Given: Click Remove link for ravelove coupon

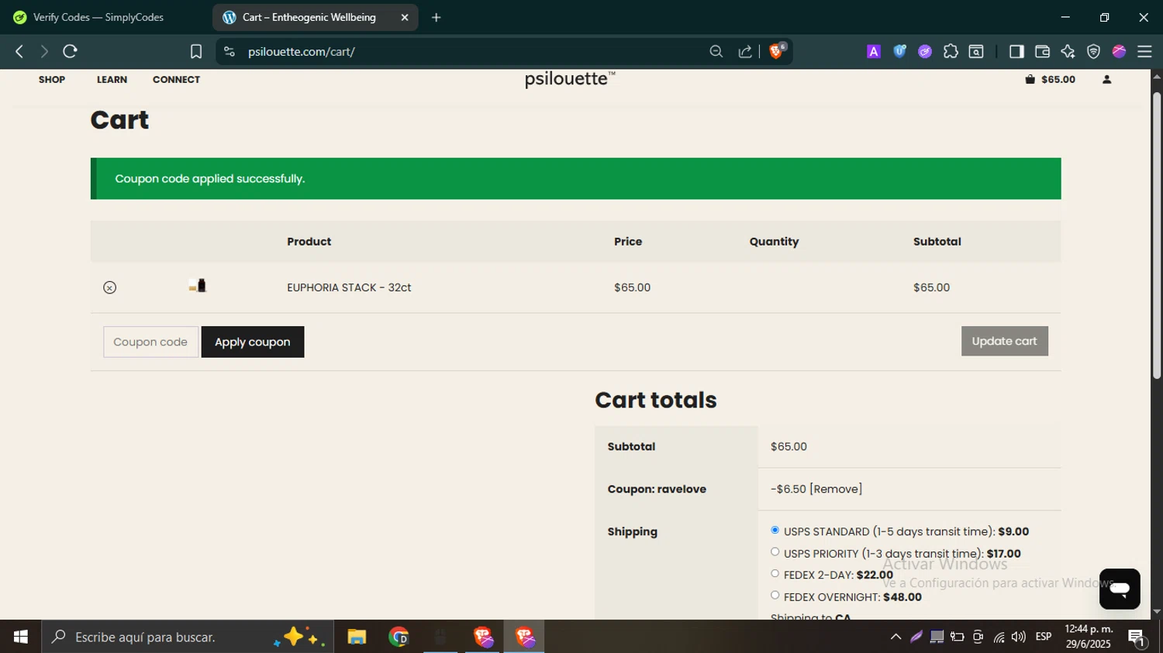Looking at the screenshot, I should [836, 489].
